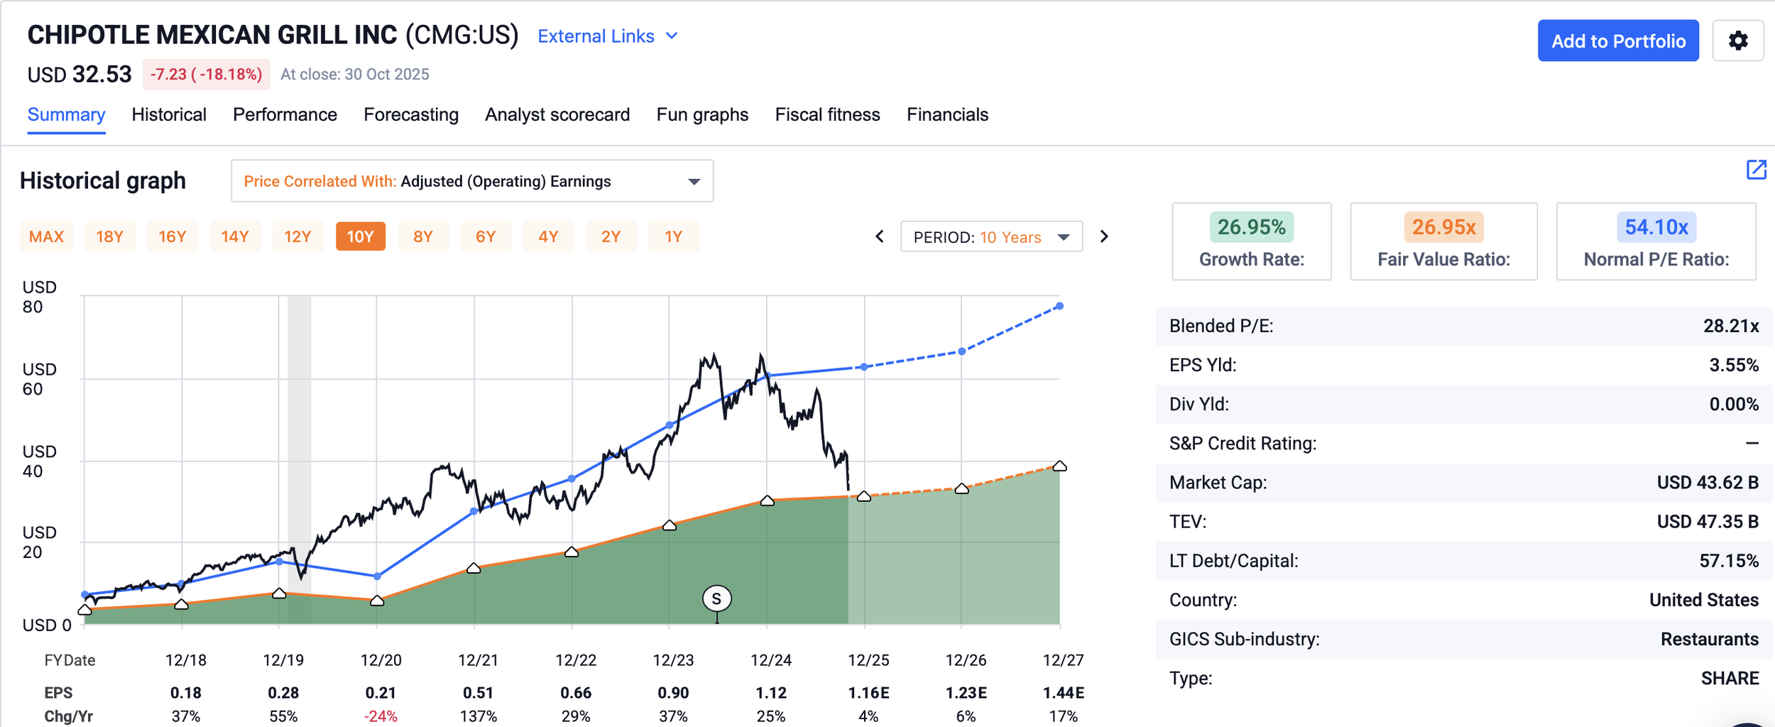The image size is (1775, 727).
Task: Click the 12/23 earnings triangle marker
Action: tap(670, 525)
